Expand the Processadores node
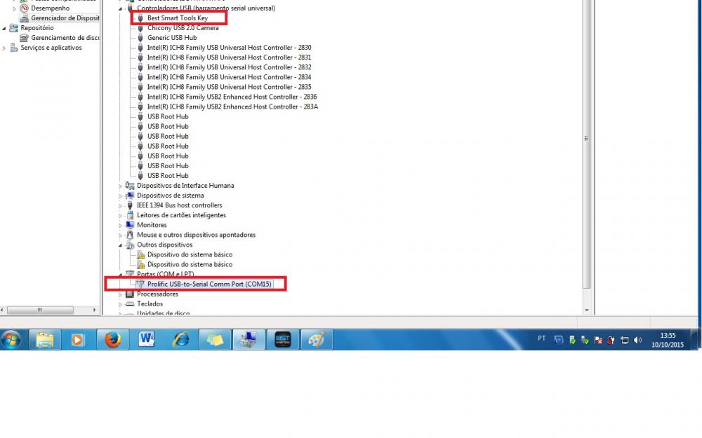 pyautogui.click(x=120, y=294)
